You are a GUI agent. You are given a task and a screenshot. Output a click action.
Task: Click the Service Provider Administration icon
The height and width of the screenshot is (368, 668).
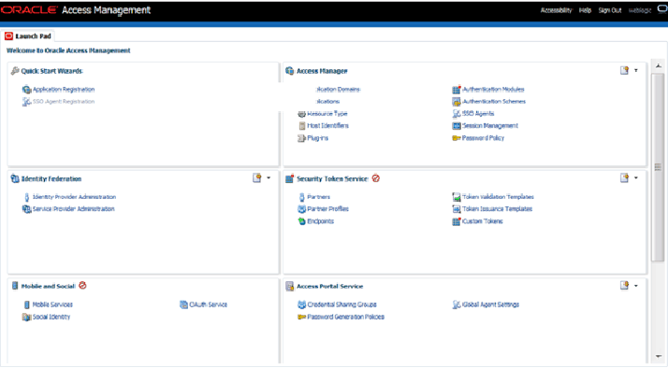coord(26,209)
